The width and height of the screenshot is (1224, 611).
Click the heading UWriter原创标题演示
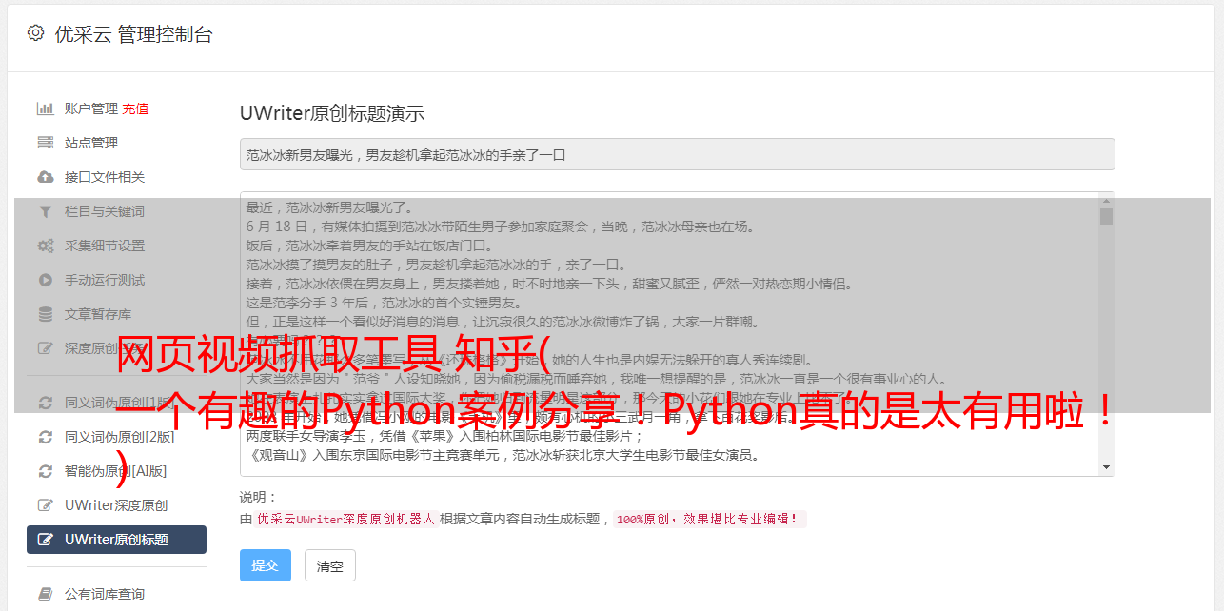pyautogui.click(x=332, y=113)
